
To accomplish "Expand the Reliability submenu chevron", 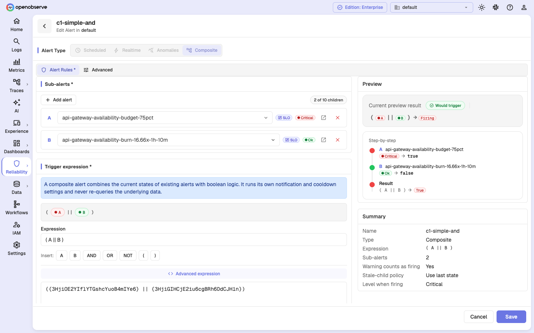I will [x=27, y=166].
